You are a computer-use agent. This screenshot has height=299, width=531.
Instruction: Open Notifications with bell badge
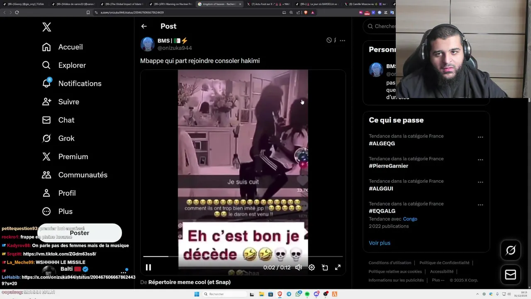[71, 83]
